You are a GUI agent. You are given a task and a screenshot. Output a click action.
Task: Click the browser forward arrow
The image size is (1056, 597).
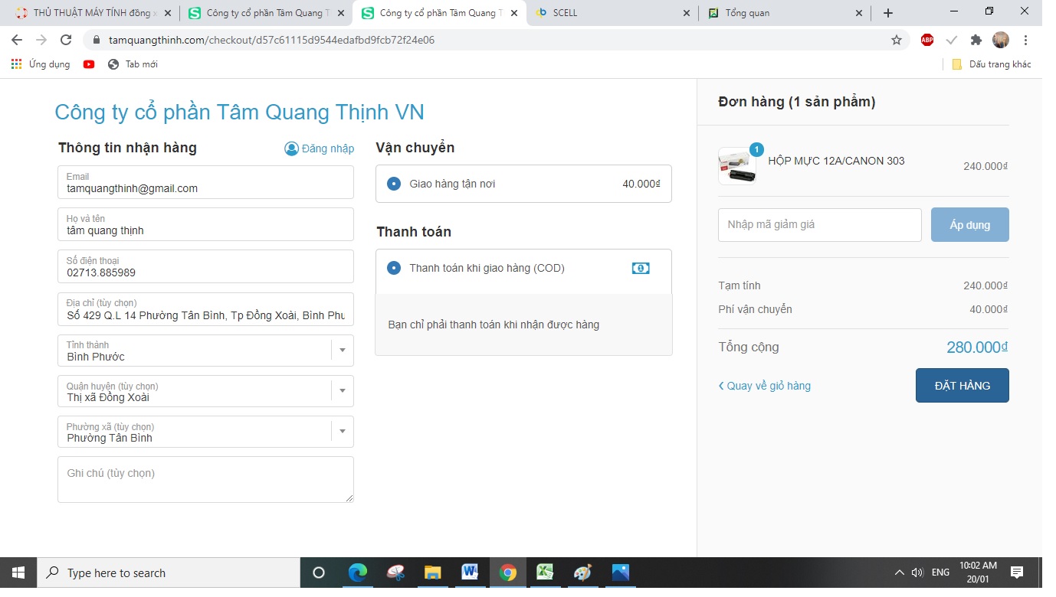pos(41,40)
